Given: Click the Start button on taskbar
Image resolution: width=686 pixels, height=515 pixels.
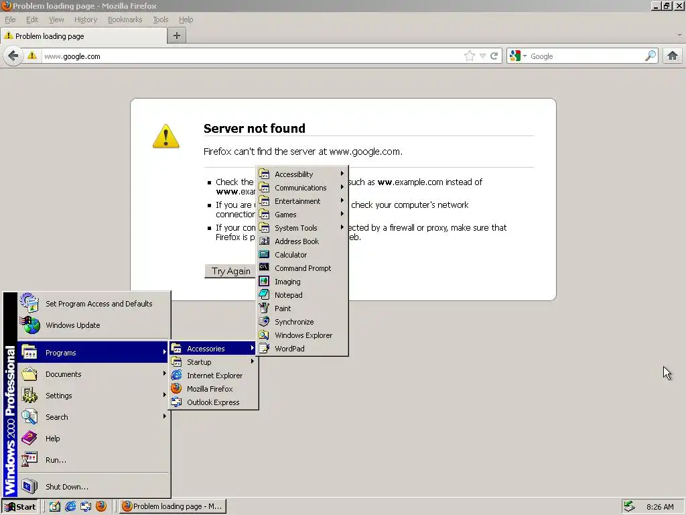Looking at the screenshot, I should (x=20, y=507).
